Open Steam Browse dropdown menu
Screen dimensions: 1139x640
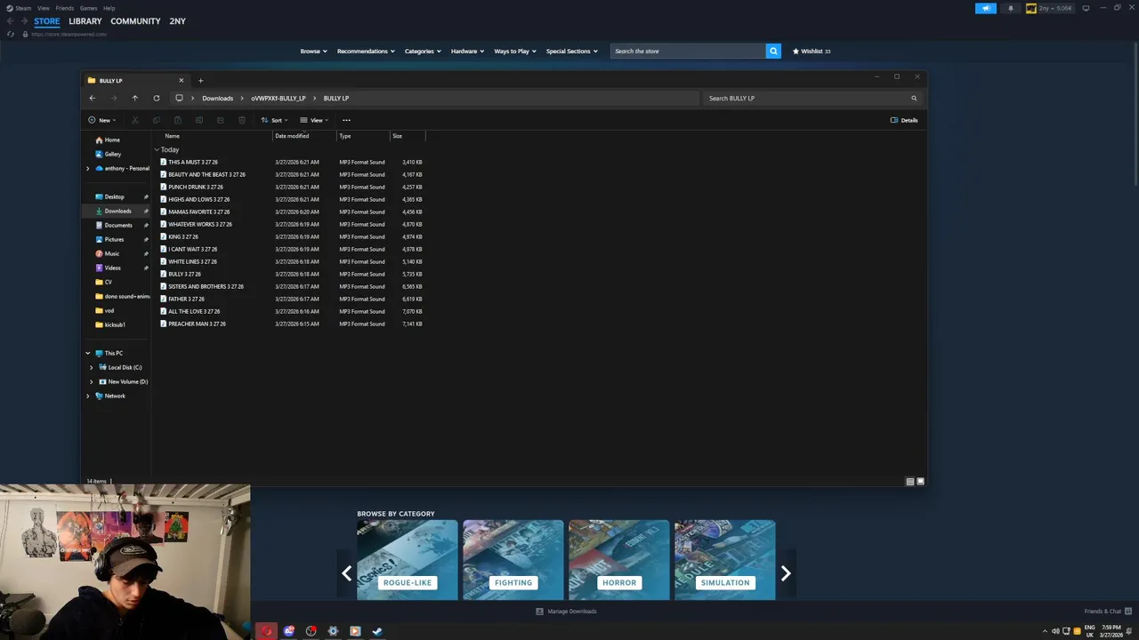[313, 51]
